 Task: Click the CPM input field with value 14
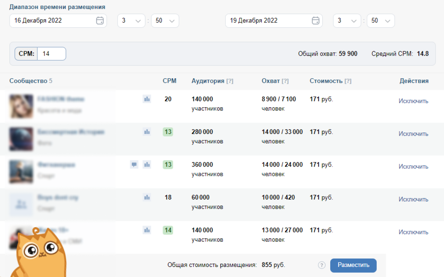(51, 54)
